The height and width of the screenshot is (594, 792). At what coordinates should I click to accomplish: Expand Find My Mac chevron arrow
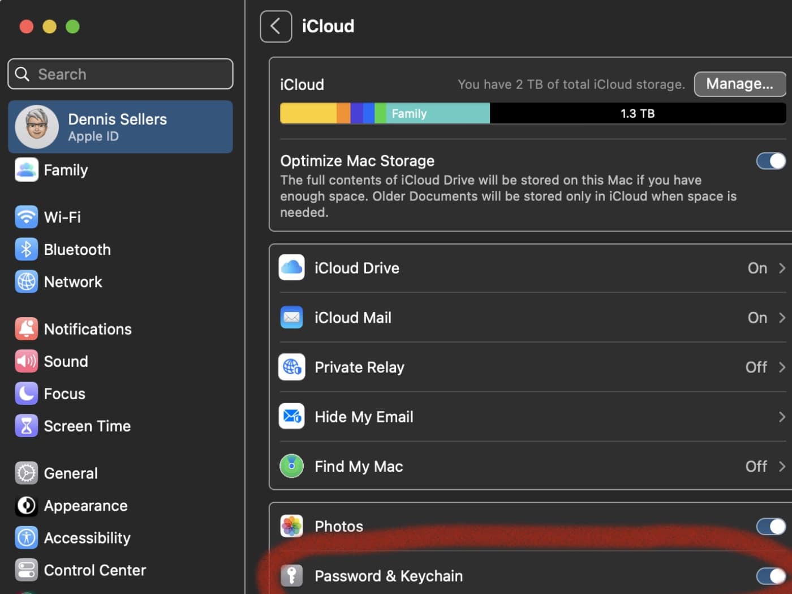(782, 466)
